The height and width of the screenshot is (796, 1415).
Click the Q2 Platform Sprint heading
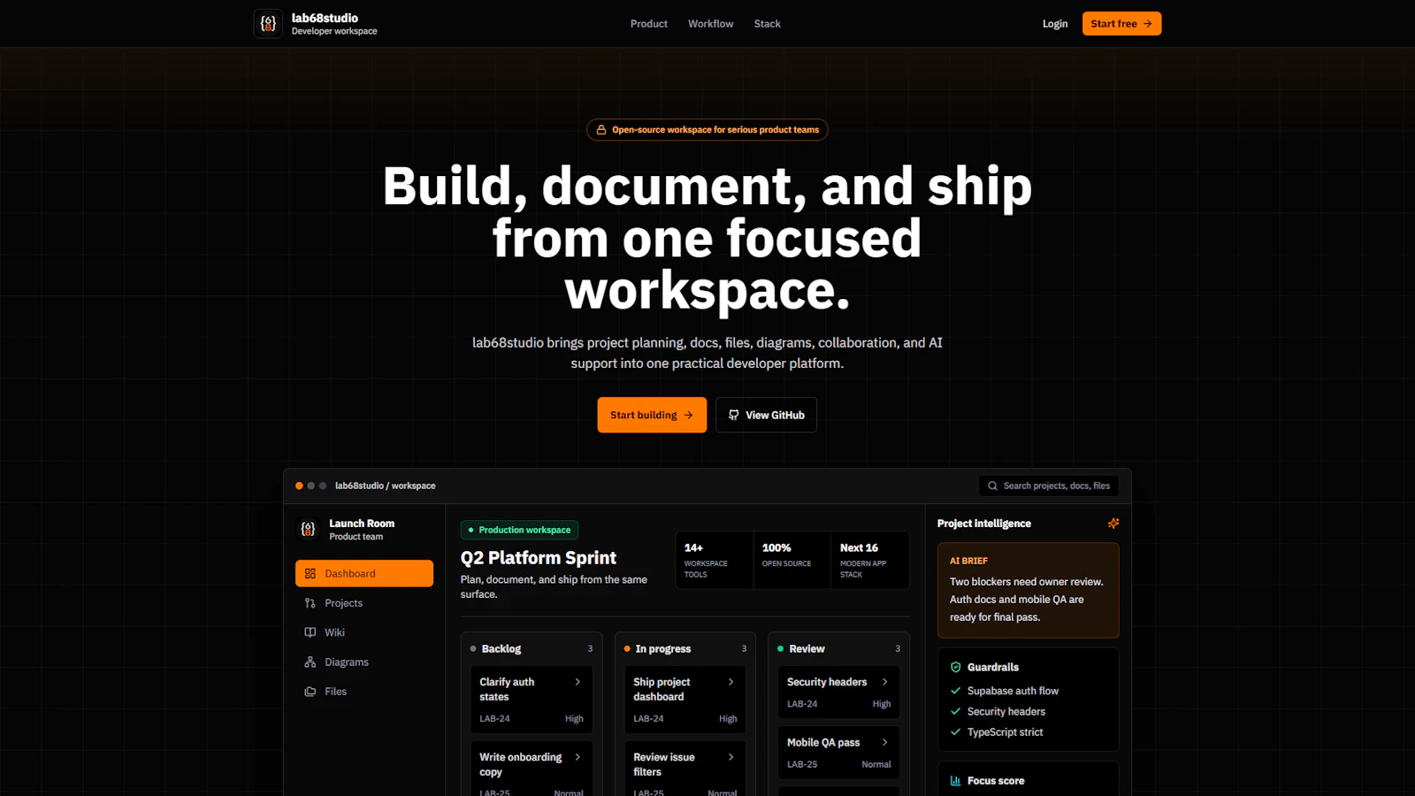tap(539, 558)
